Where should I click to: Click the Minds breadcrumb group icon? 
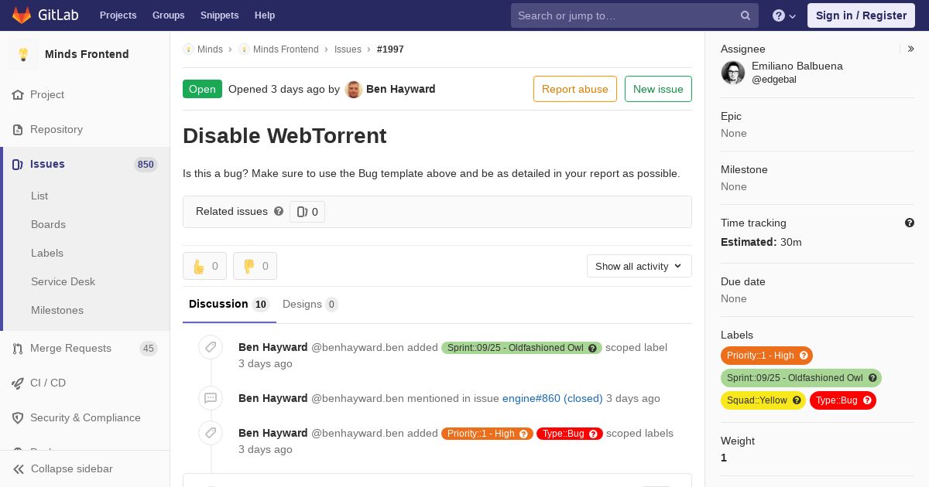(x=188, y=49)
